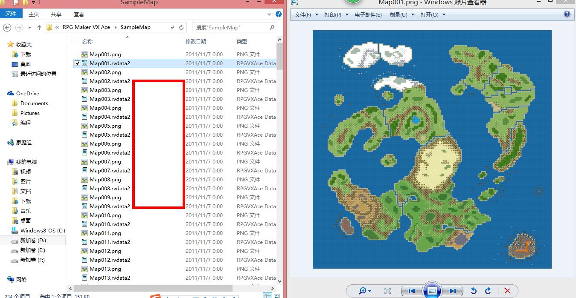This screenshot has height=298, width=576.
Task: Open Photo Viewer help icon
Action: click(567, 14)
